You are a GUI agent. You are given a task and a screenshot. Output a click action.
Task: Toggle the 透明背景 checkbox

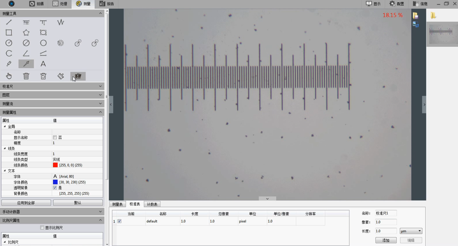coord(55,188)
